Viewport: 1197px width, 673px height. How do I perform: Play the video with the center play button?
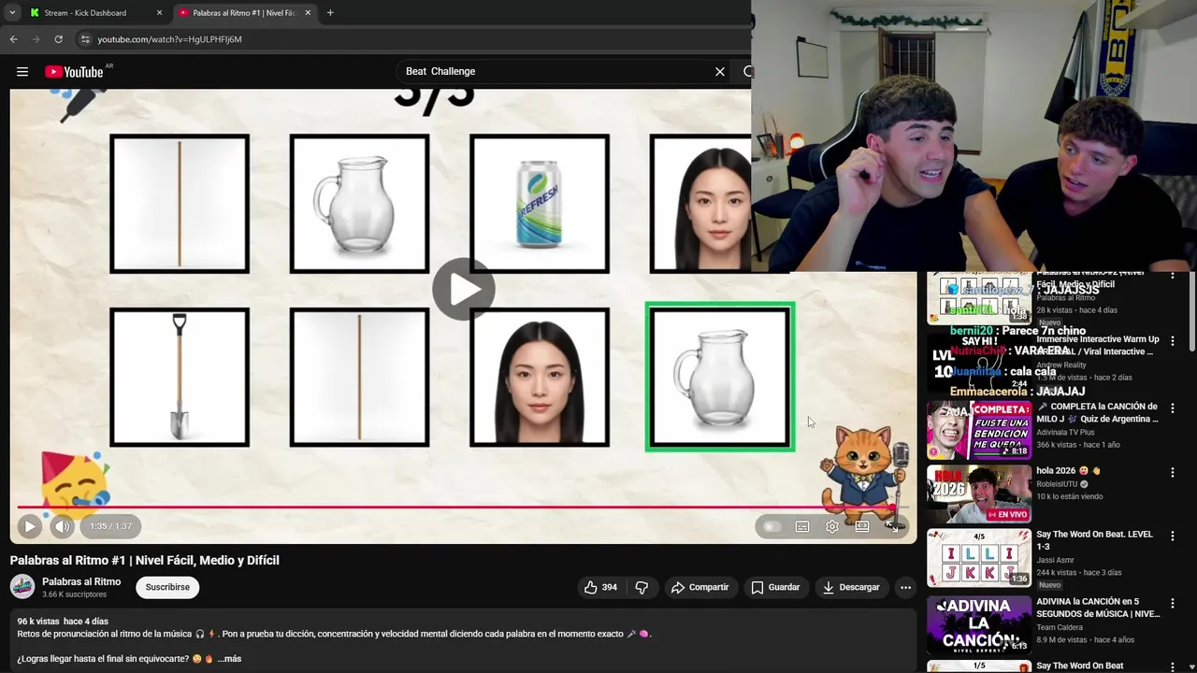[464, 289]
